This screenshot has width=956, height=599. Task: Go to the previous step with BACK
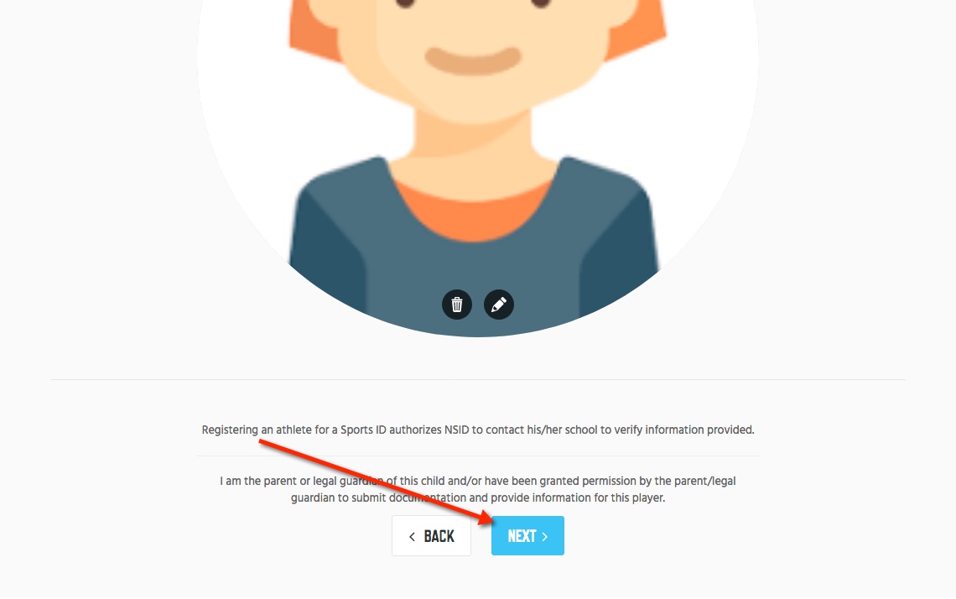(431, 535)
